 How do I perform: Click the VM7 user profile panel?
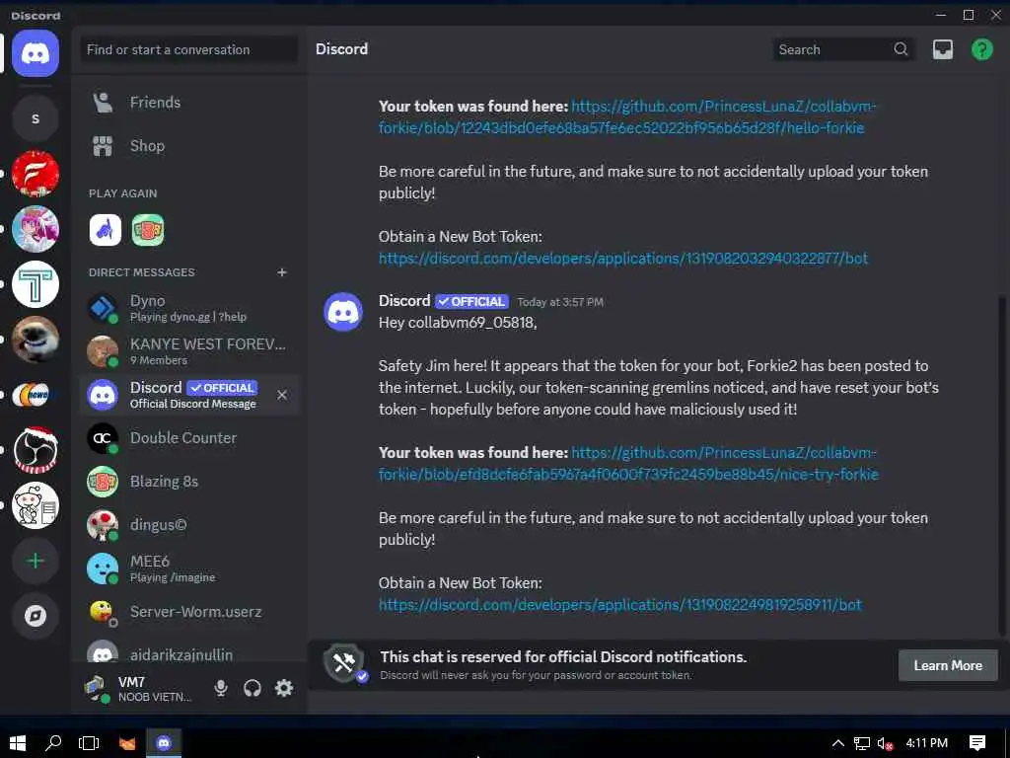(x=140, y=688)
